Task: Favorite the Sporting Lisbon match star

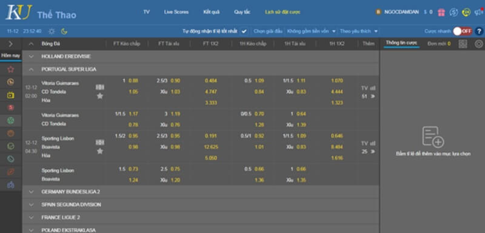Action: pyautogui.click(x=100, y=151)
